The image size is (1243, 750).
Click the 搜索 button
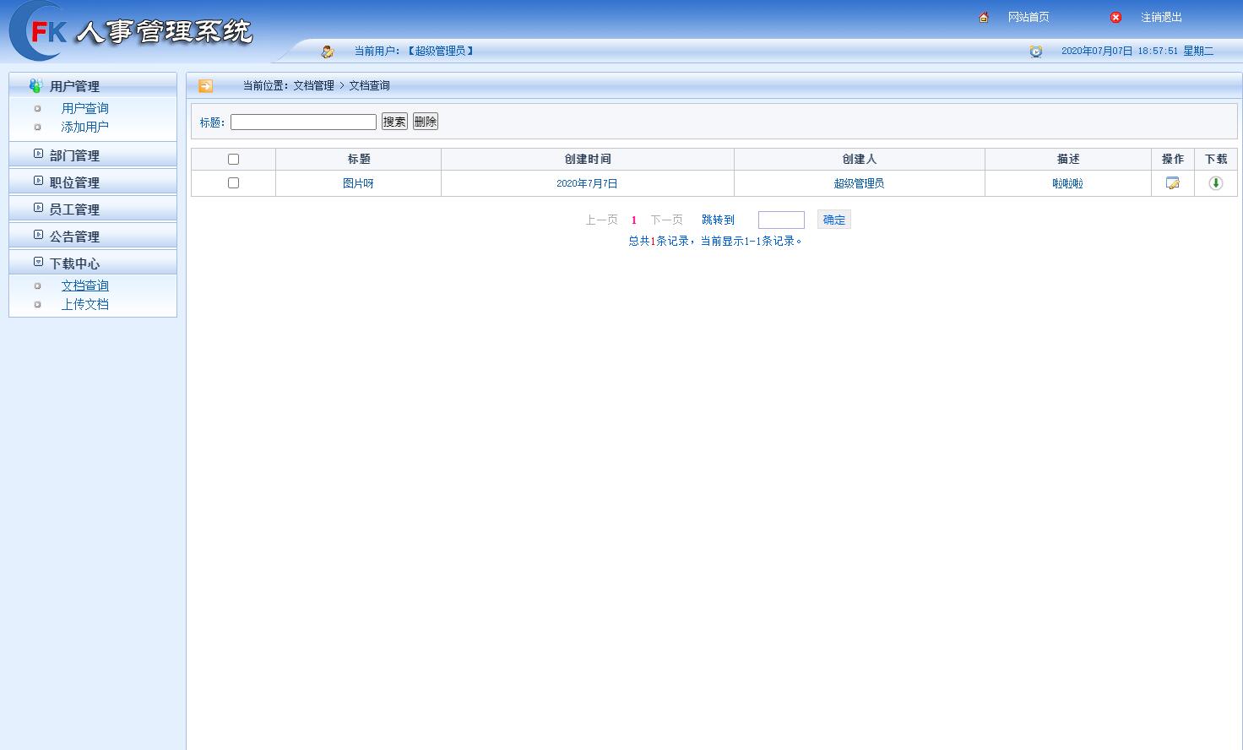pos(394,122)
